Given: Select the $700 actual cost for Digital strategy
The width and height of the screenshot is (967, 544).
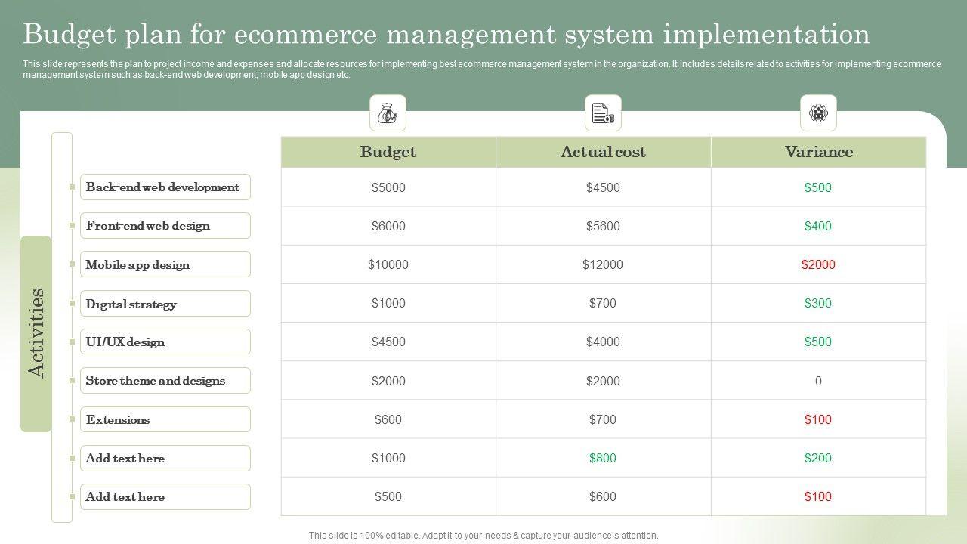Looking at the screenshot, I should click(x=603, y=303).
